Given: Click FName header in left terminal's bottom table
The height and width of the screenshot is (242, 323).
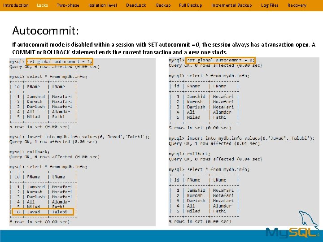Looking at the screenshot, I should coord(33,177).
